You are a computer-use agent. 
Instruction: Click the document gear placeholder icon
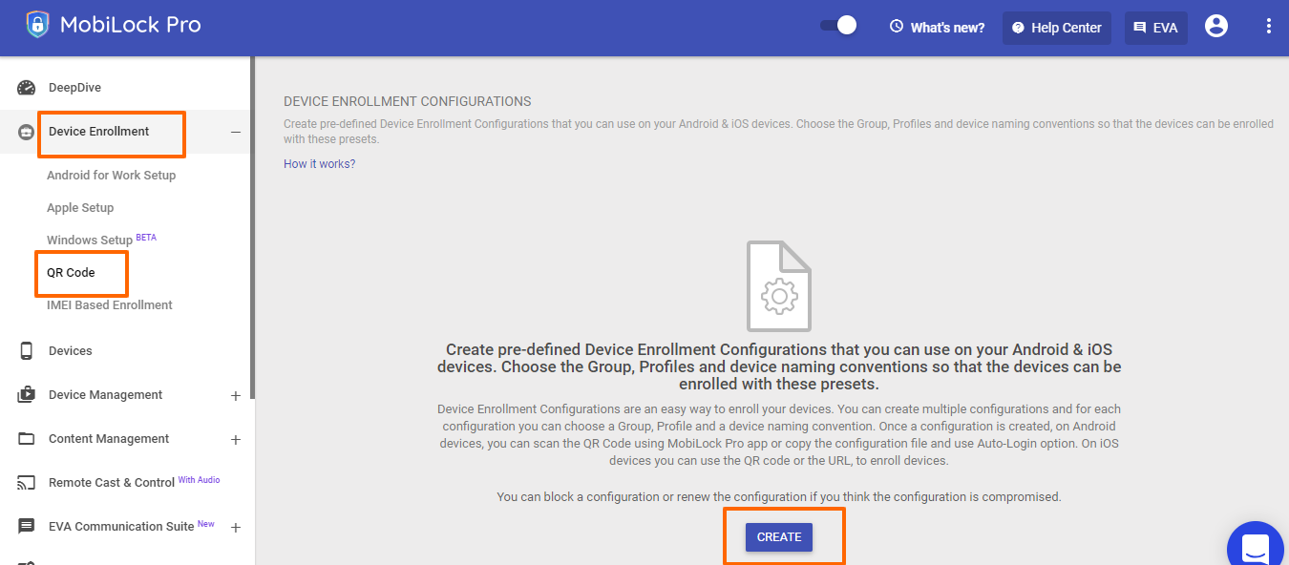point(779,285)
